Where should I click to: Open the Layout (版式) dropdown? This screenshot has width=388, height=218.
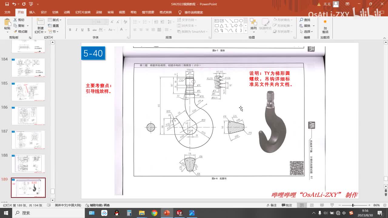[x=55, y=20]
